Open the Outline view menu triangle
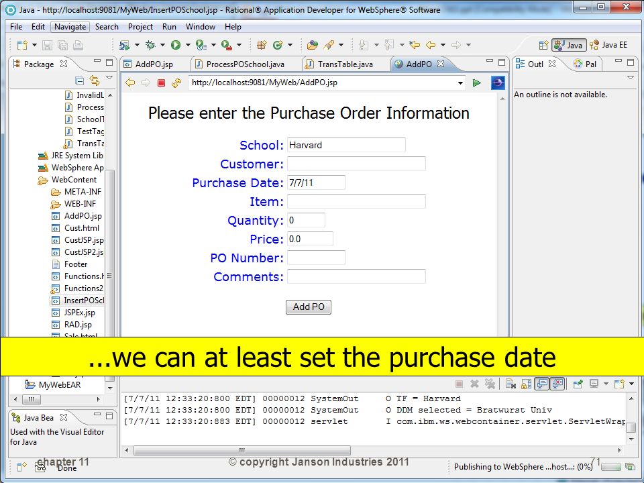Viewport: 644px width, 483px height. (631, 78)
